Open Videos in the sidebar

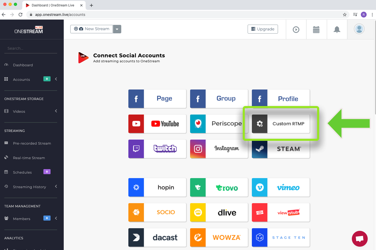point(19,111)
